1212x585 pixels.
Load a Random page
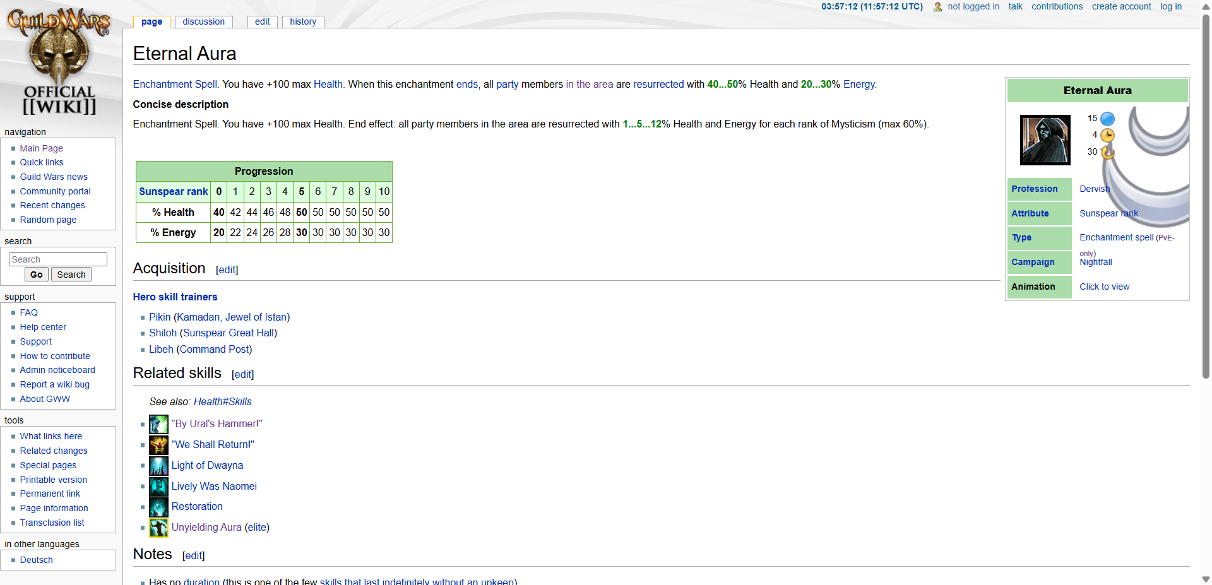48,220
